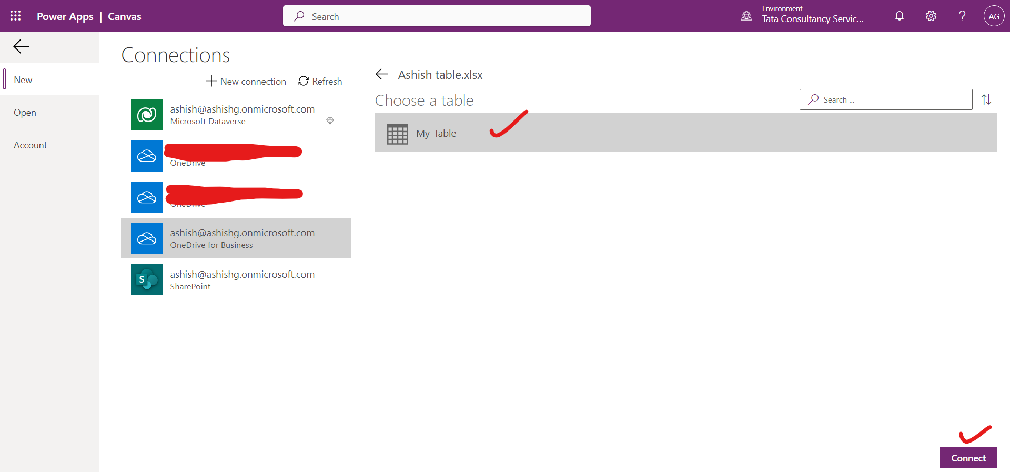
Task: Select the Account tab in sidebar
Action: [49, 145]
